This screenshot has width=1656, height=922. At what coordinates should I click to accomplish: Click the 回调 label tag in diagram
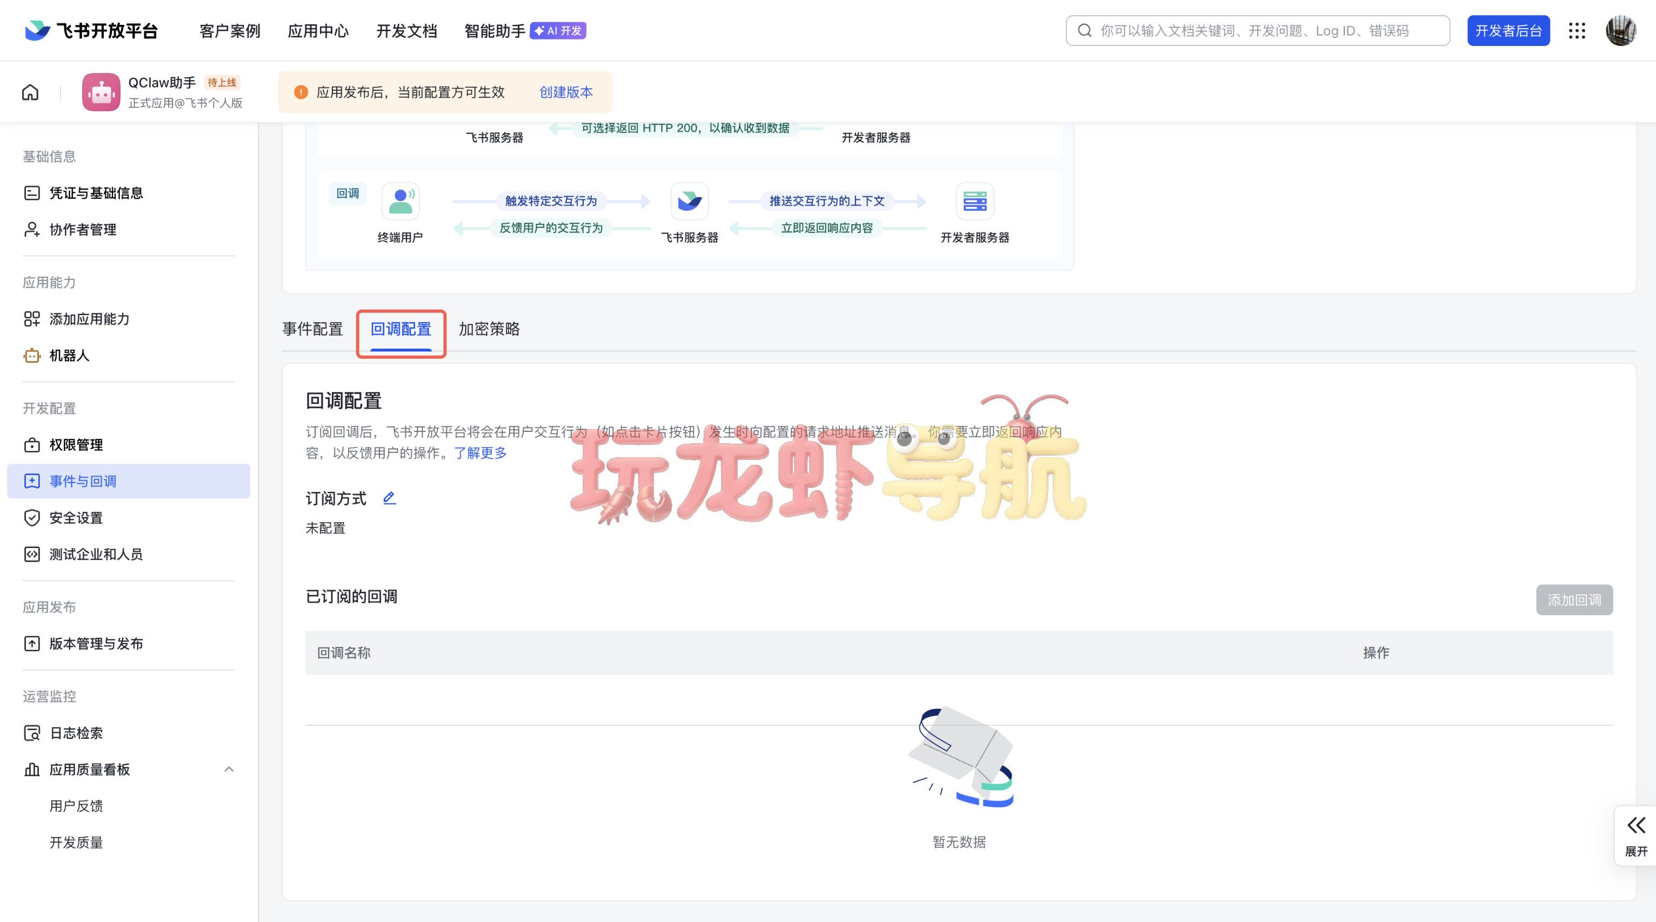point(348,193)
